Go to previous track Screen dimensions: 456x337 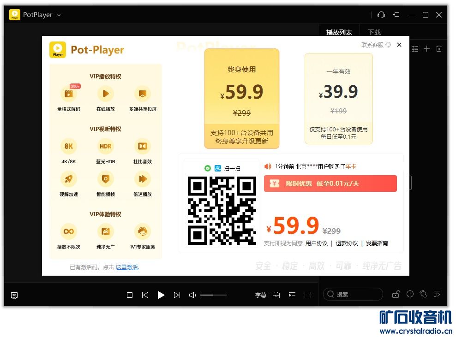coord(145,295)
